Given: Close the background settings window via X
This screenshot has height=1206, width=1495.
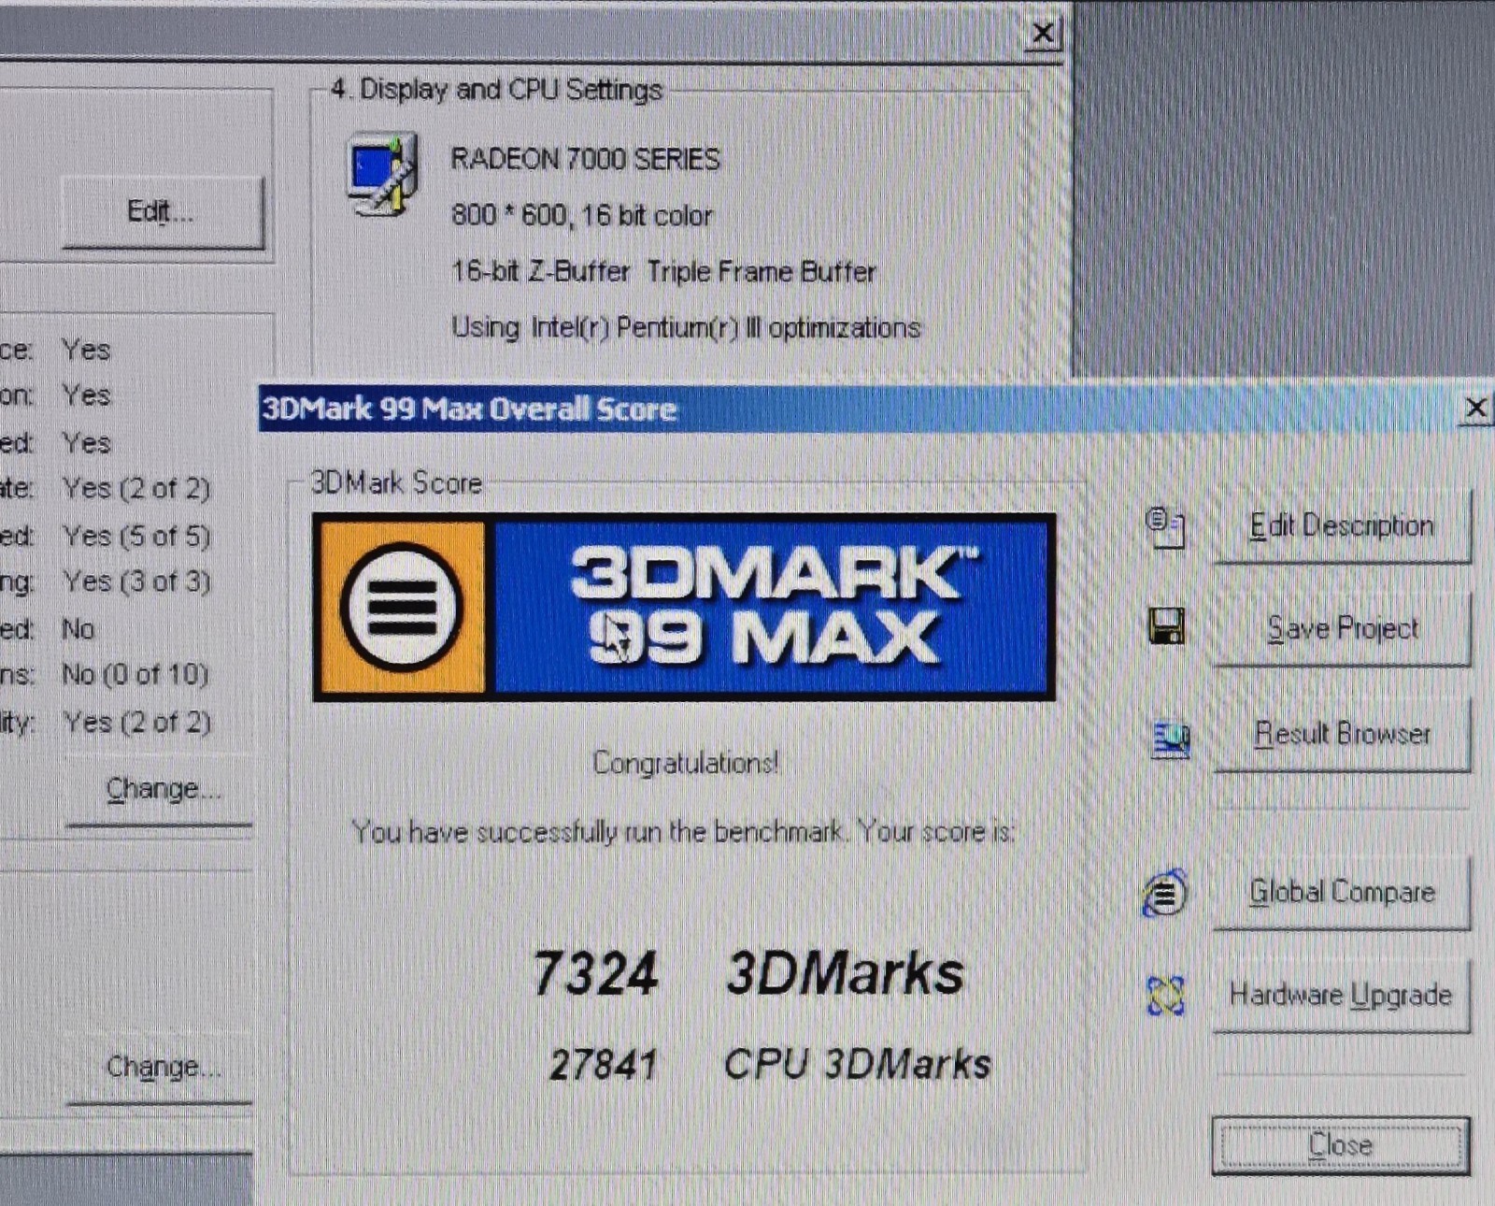Looking at the screenshot, I should [x=1043, y=34].
